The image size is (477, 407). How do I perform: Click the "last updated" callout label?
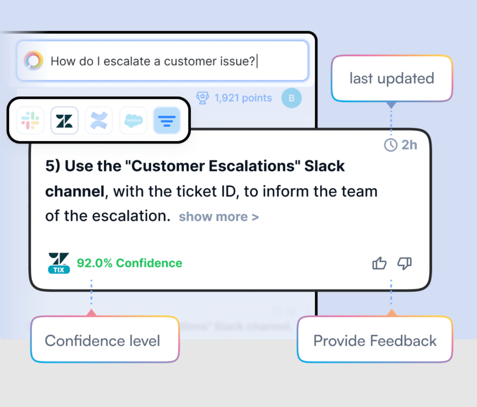tap(392, 79)
